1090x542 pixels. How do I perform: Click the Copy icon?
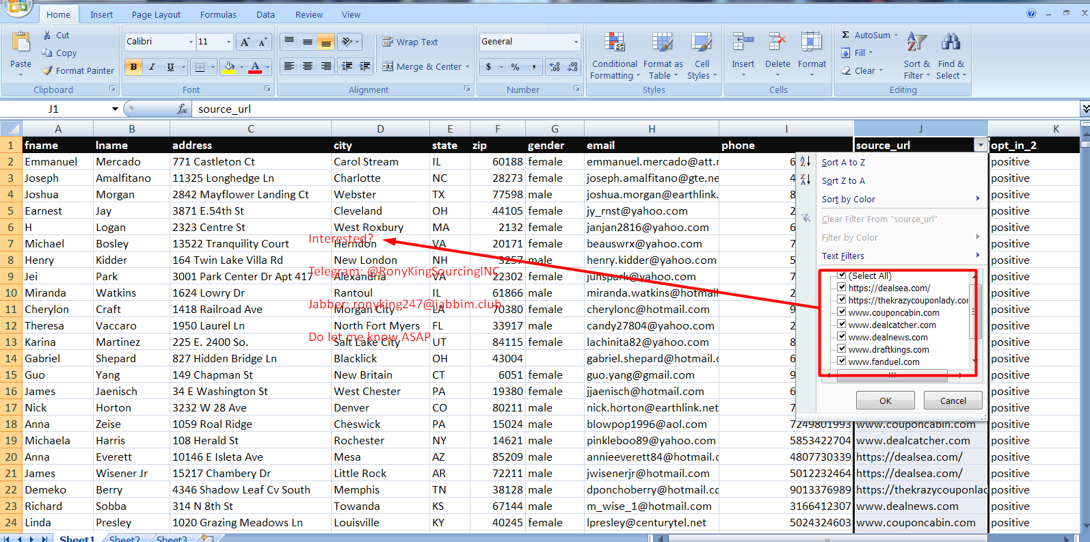[x=47, y=53]
